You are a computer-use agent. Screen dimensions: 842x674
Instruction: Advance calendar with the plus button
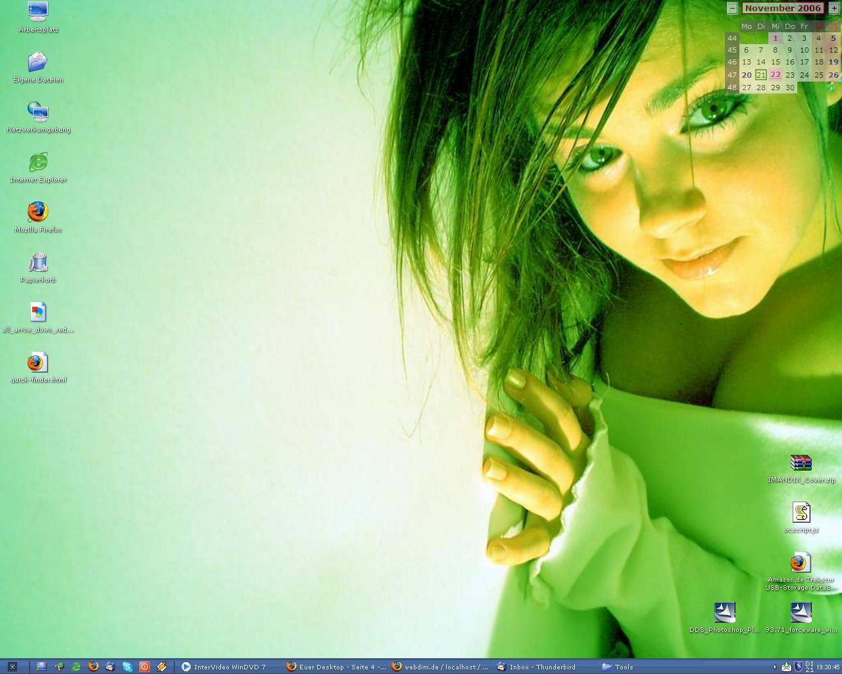pyautogui.click(x=833, y=8)
